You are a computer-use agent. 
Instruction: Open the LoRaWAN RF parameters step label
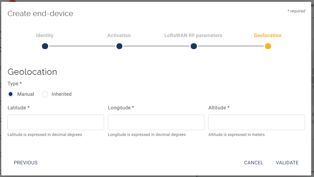(193, 36)
